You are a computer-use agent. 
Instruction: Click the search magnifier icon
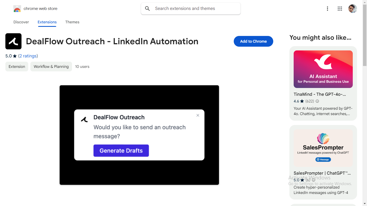tap(147, 9)
